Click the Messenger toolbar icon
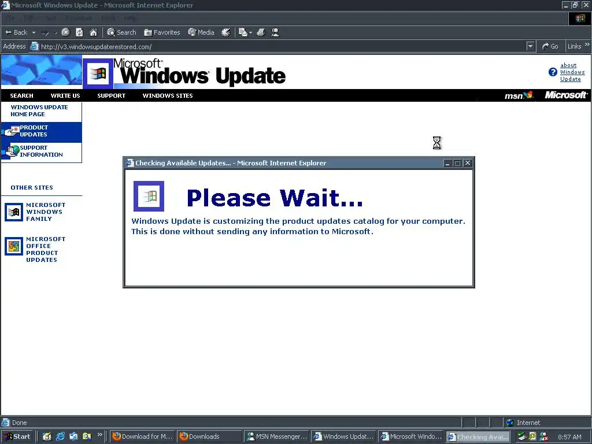The image size is (592, 444). tap(275, 32)
